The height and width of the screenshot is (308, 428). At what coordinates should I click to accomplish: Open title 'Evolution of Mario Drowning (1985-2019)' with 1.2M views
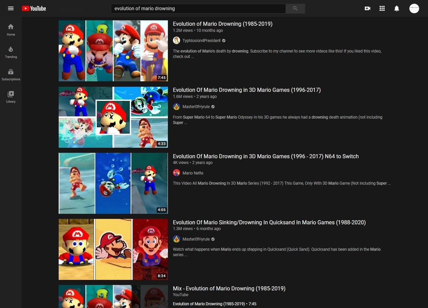tap(222, 24)
